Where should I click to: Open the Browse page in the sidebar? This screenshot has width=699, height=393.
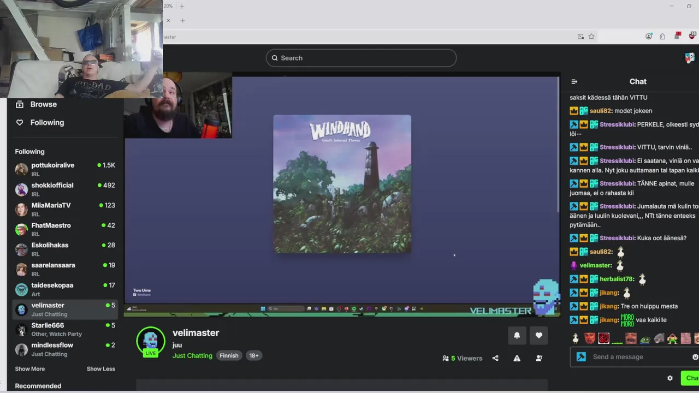pyautogui.click(x=36, y=104)
